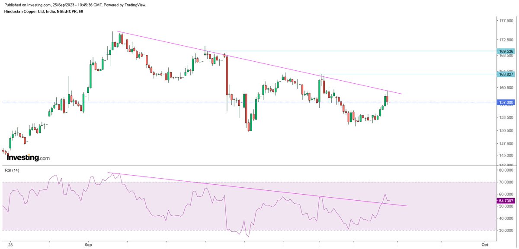Open the Published on Investing.com header link

click(x=26, y=6)
